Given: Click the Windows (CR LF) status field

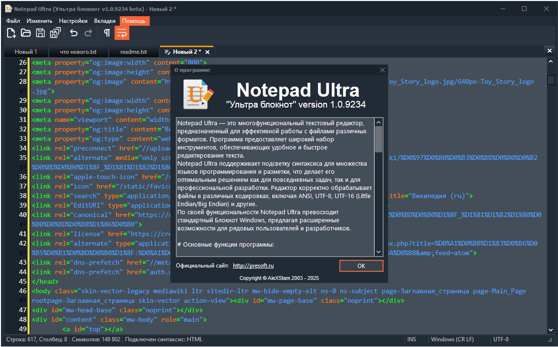Looking at the screenshot, I should tap(452, 339).
